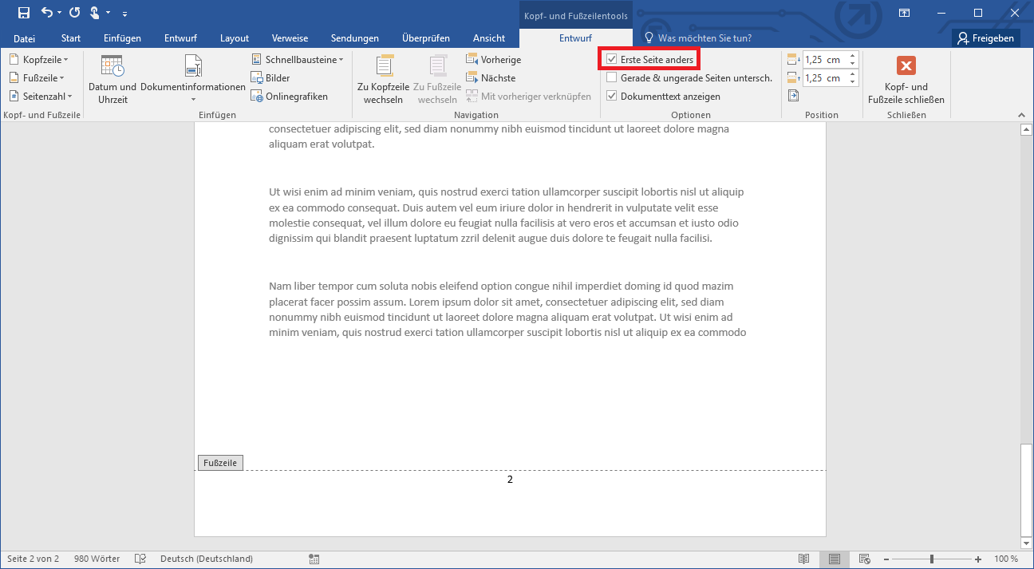
Task: Click footer position value field 1,25 cm
Action: [x=824, y=78]
